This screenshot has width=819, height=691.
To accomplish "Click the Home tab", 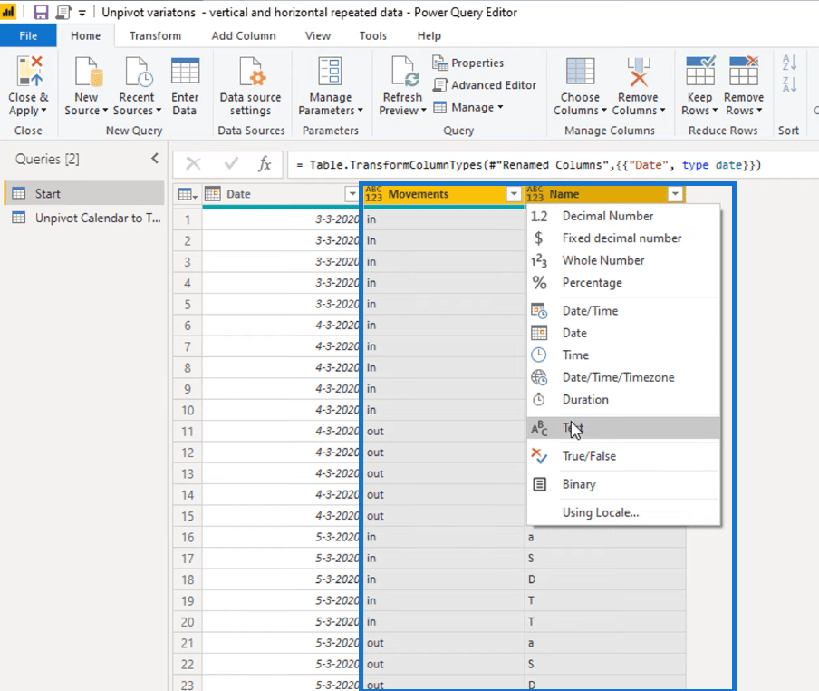I will (86, 35).
